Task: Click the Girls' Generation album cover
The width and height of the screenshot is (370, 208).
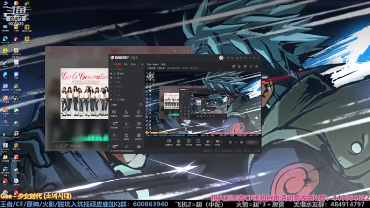Action: pyautogui.click(x=85, y=94)
